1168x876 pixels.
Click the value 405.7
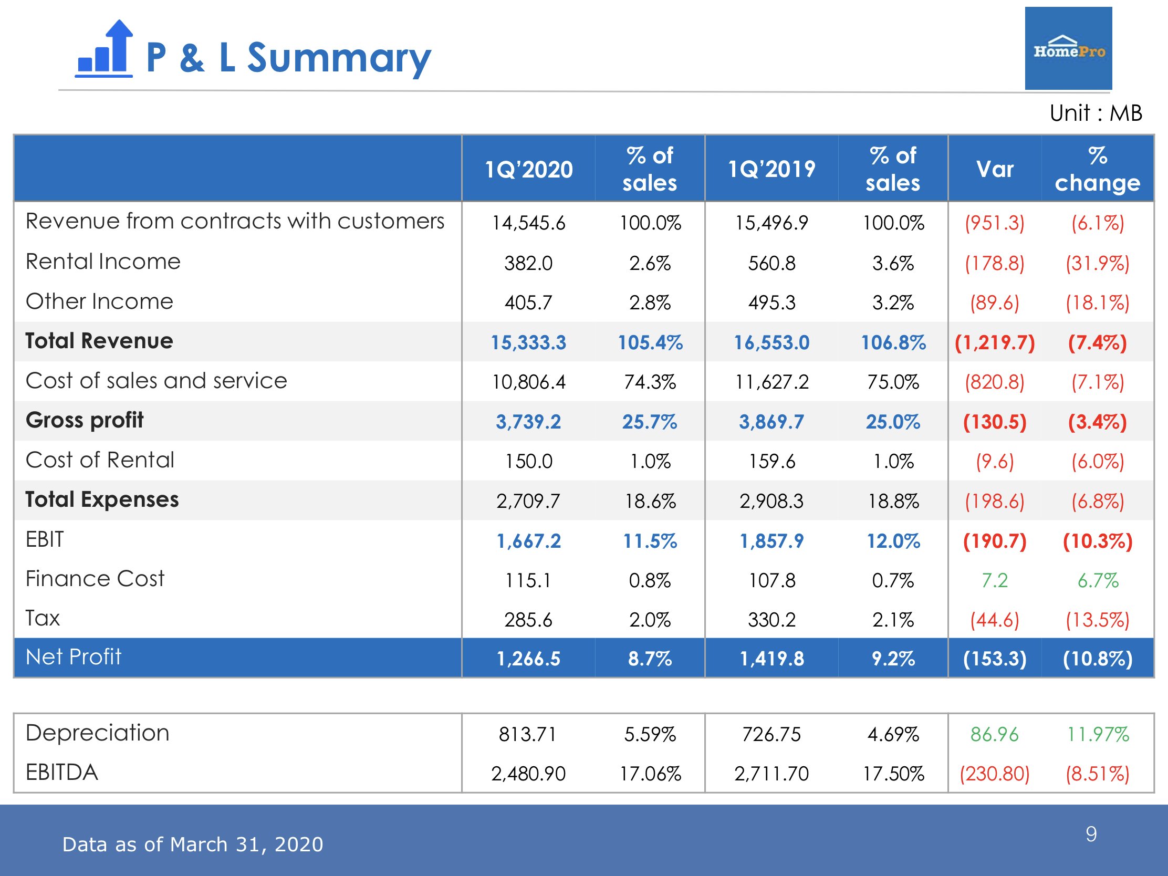[x=528, y=303]
